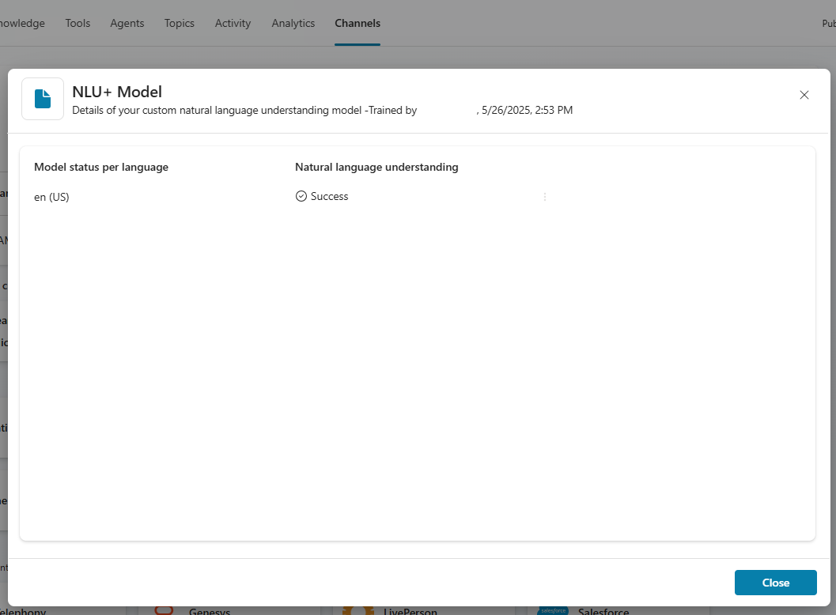The width and height of the screenshot is (836, 615).
Task: Click the Success checkmark icon
Action: 301,195
